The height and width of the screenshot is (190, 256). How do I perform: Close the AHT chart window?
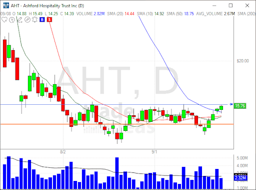pyautogui.click(x=247, y=6)
